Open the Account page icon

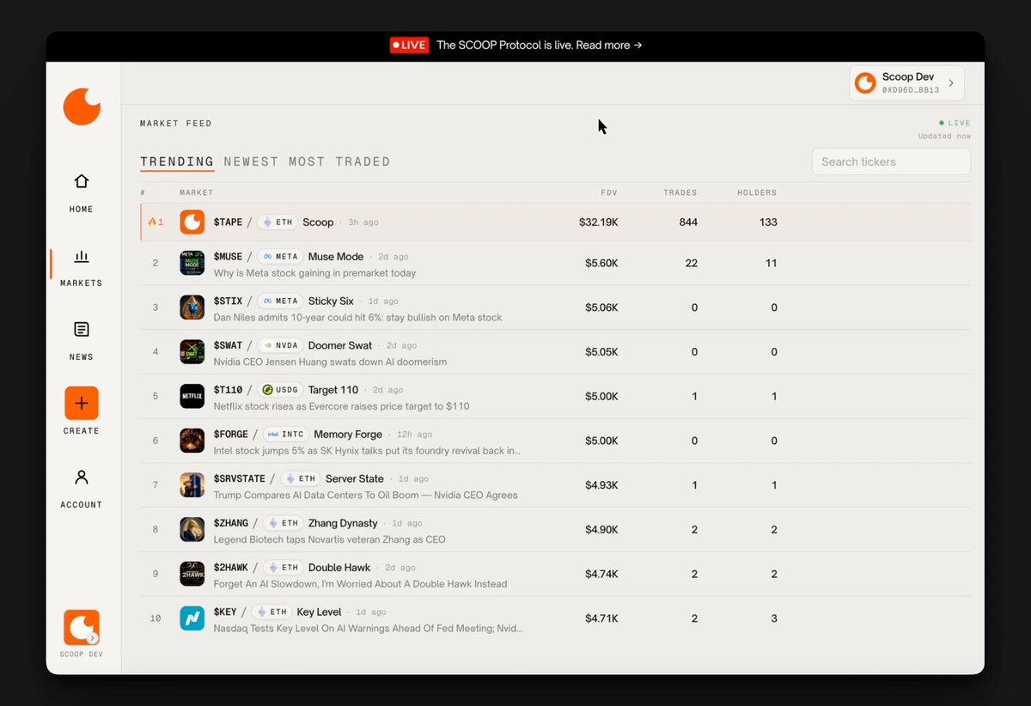click(x=82, y=477)
